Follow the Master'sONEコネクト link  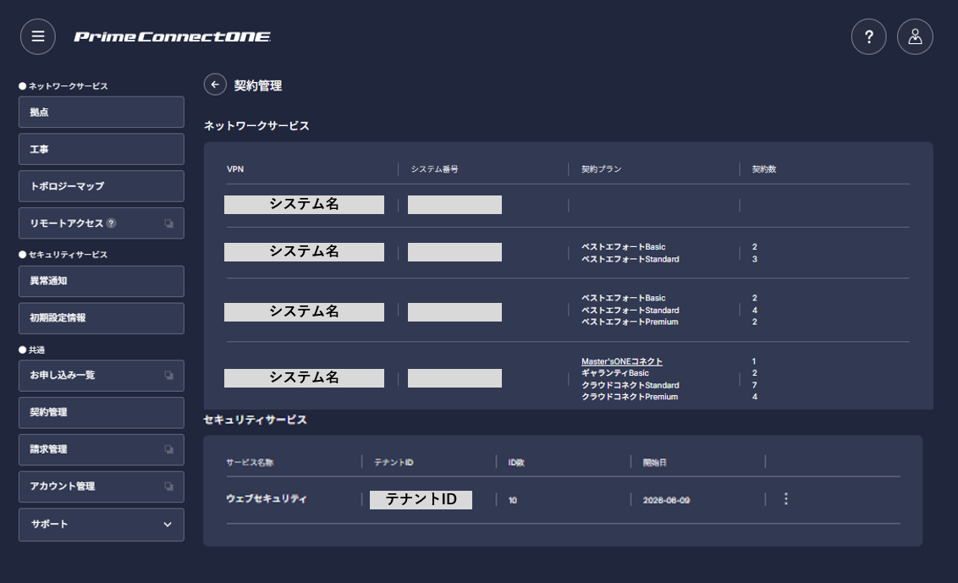tap(621, 361)
